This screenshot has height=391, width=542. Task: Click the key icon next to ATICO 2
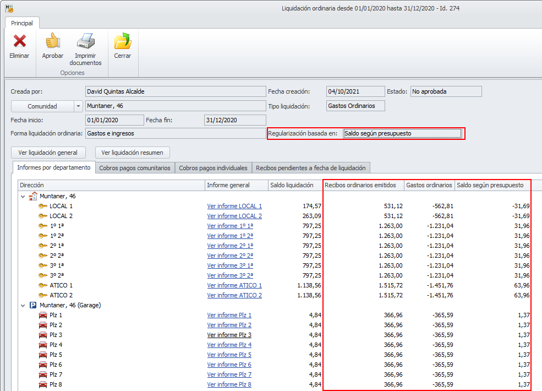click(x=42, y=295)
